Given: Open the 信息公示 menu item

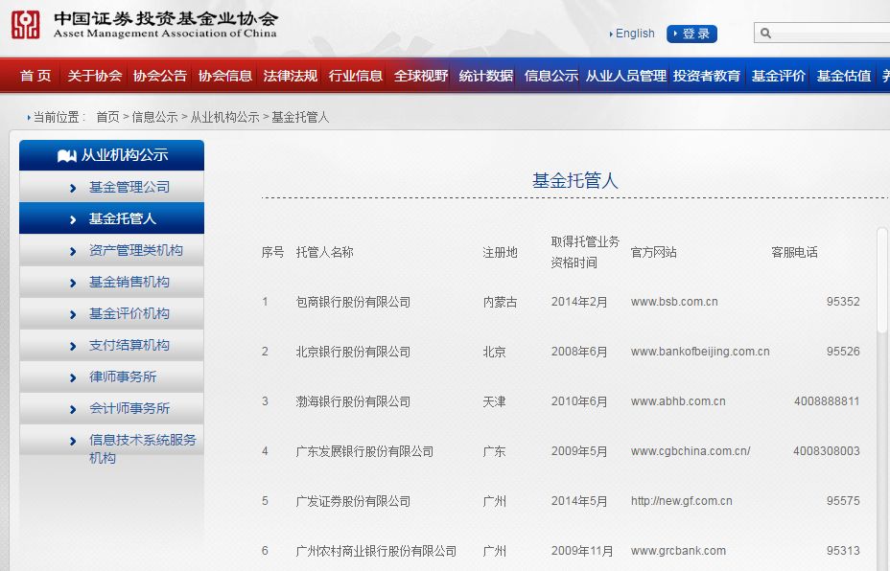Looking at the screenshot, I should [551, 76].
